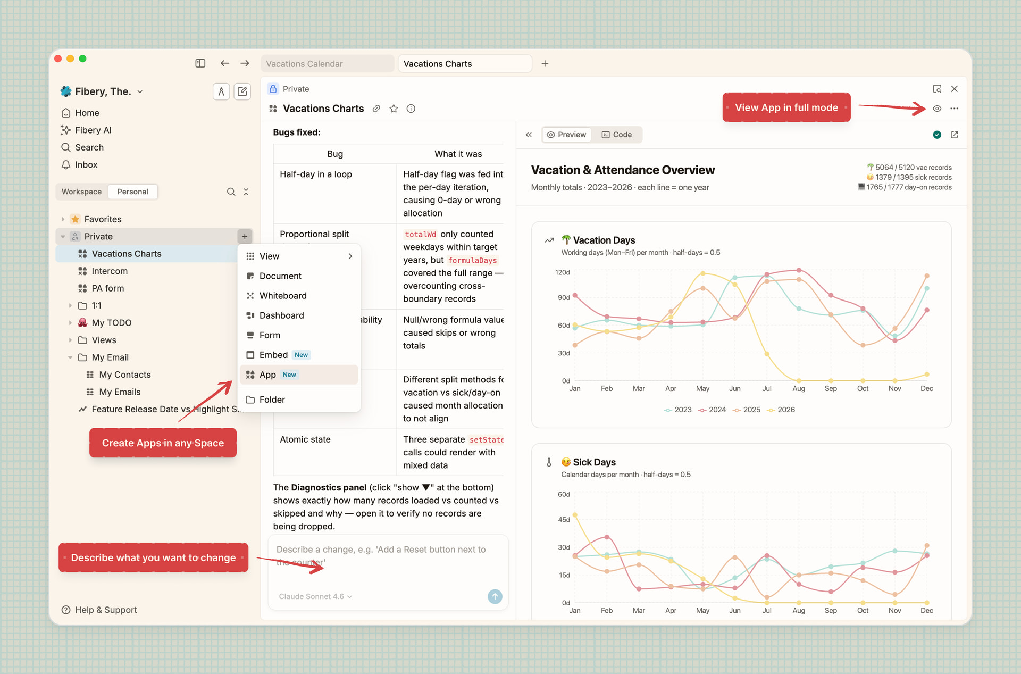Click the panel search icon top right

pyautogui.click(x=937, y=89)
